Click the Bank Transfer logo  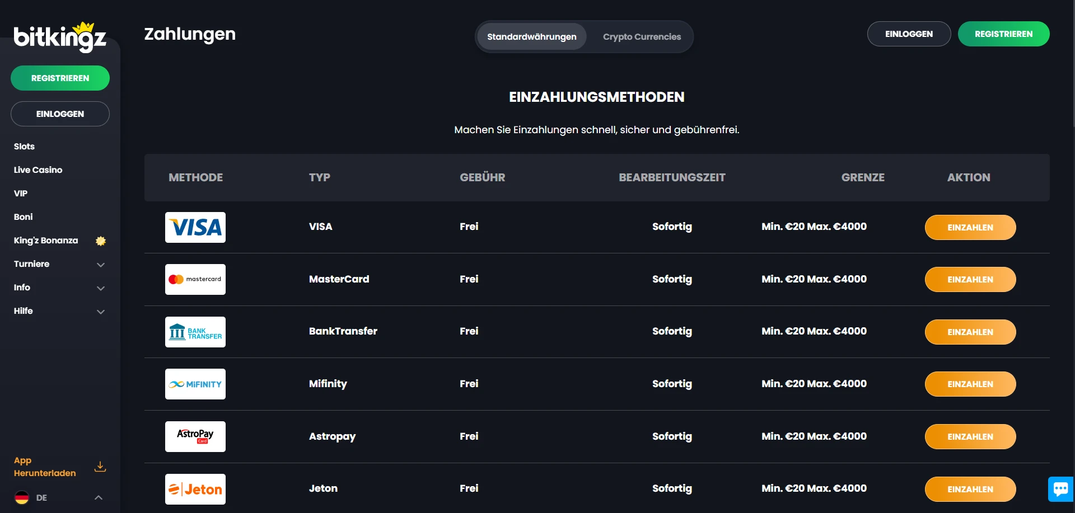coord(195,332)
